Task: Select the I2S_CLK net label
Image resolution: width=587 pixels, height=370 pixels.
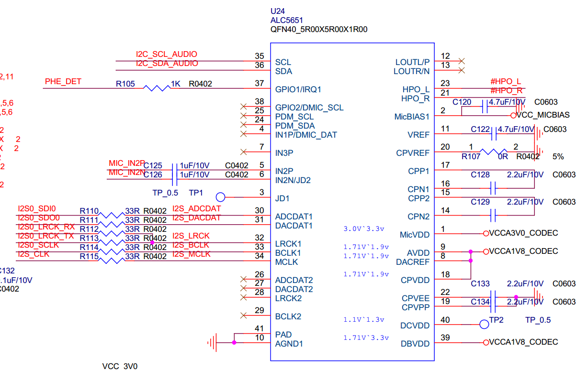Action: pos(34,254)
